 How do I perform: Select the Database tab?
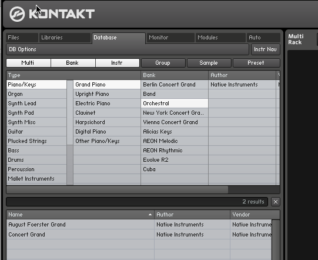[119, 38]
